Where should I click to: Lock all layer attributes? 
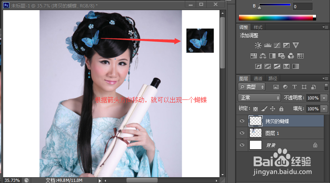(x=281, y=109)
